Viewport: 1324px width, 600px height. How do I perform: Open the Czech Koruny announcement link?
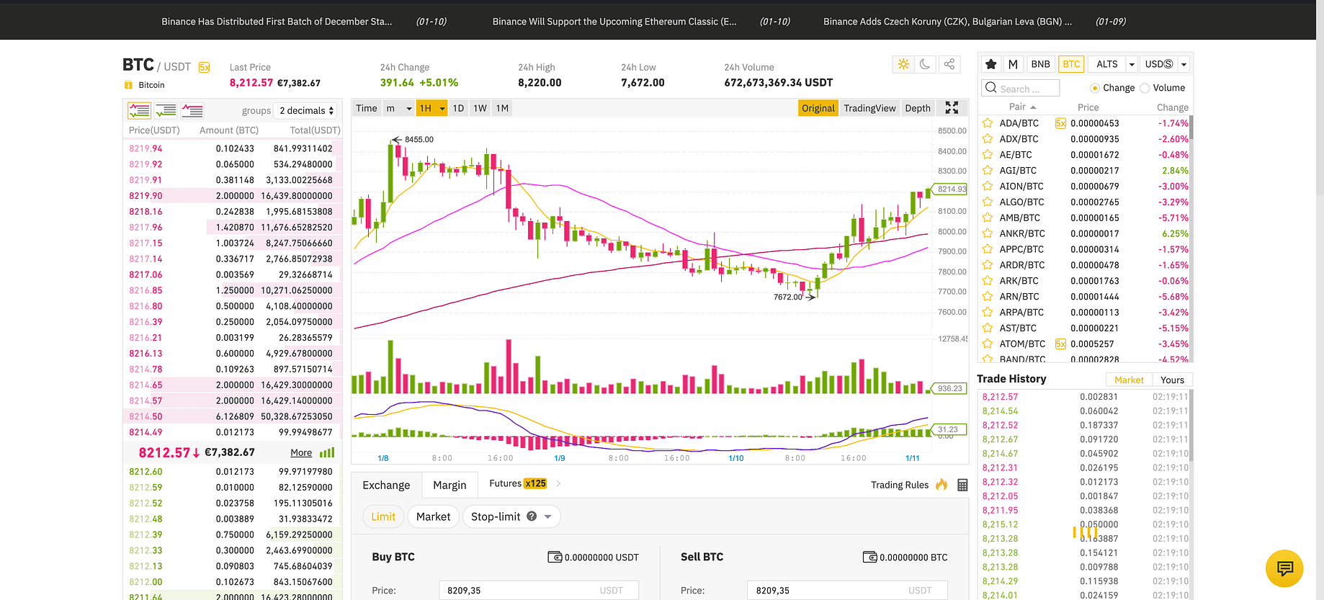point(947,22)
